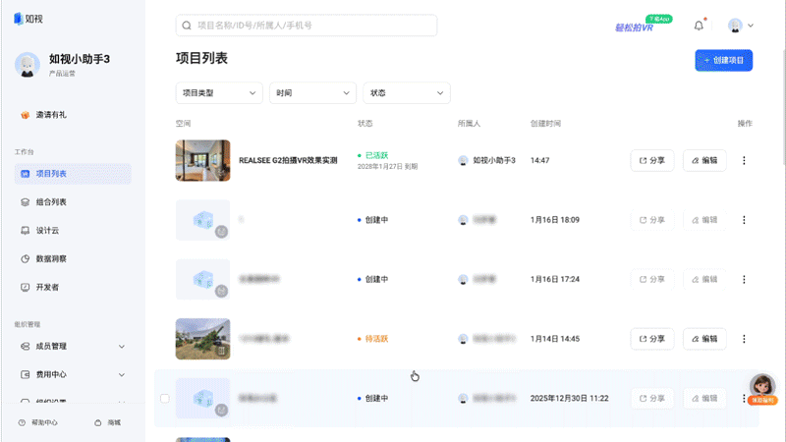Image resolution: width=786 pixels, height=442 pixels.
Task: Edit the 1月14日 14:45 project
Action: pyautogui.click(x=704, y=339)
